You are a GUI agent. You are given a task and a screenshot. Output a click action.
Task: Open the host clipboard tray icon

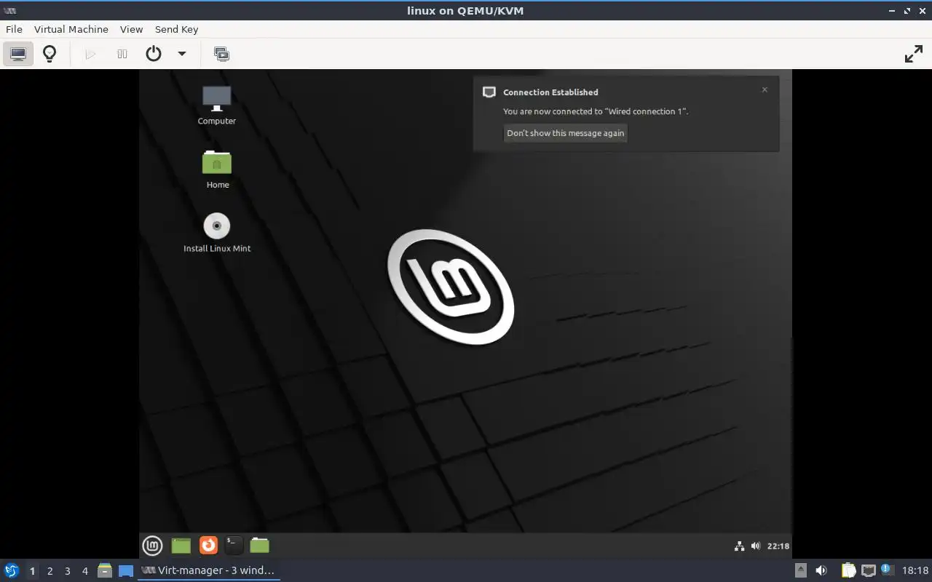848,570
